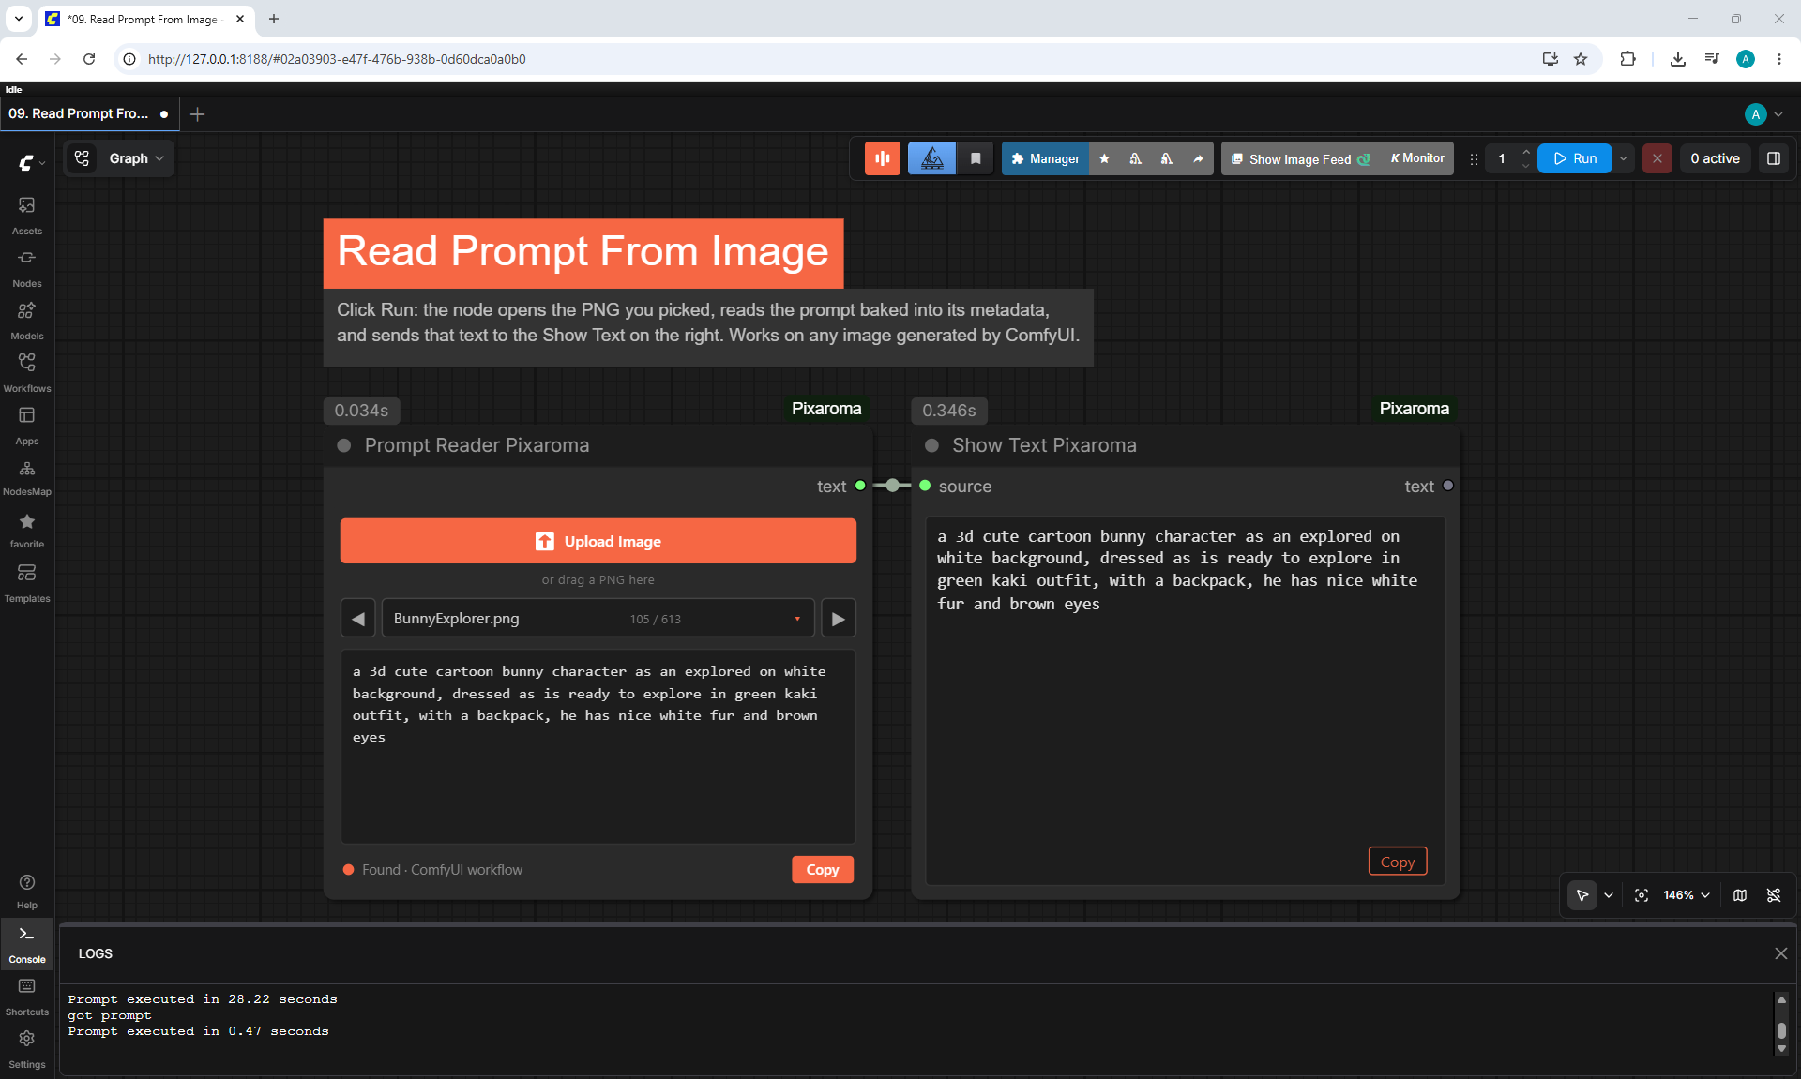
Task: Open the Apps sidebar panel
Action: (x=26, y=425)
